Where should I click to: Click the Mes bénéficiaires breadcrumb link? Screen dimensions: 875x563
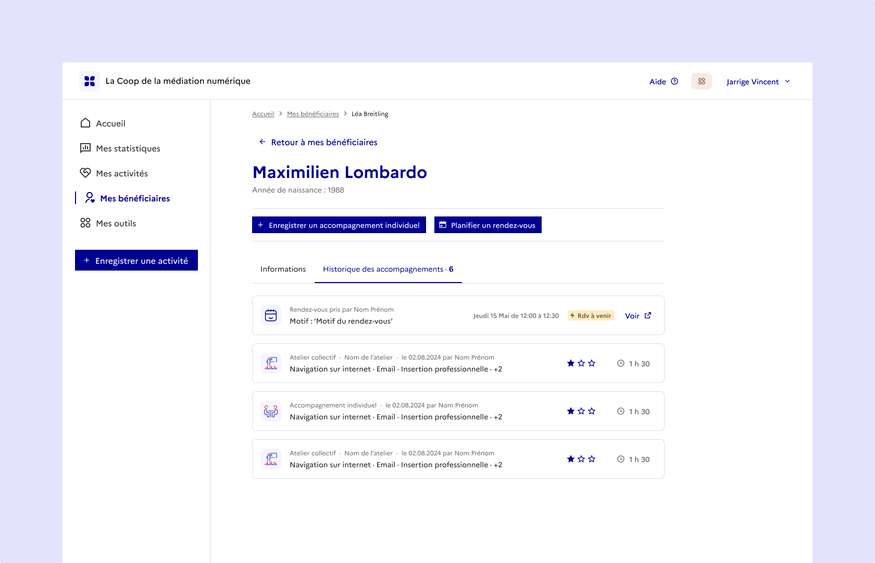coord(312,114)
